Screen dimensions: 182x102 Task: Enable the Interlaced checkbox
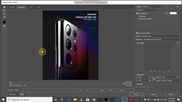[x=137, y=16]
